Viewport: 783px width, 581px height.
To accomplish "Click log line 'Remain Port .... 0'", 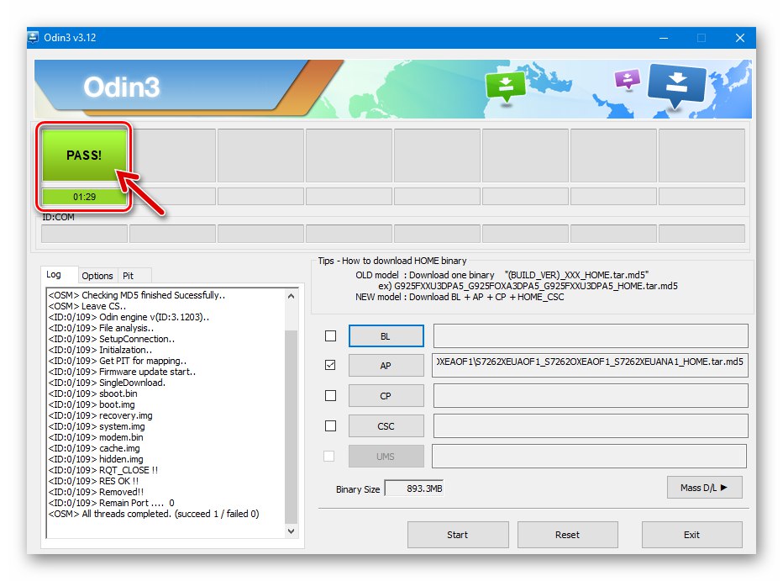I will (111, 503).
